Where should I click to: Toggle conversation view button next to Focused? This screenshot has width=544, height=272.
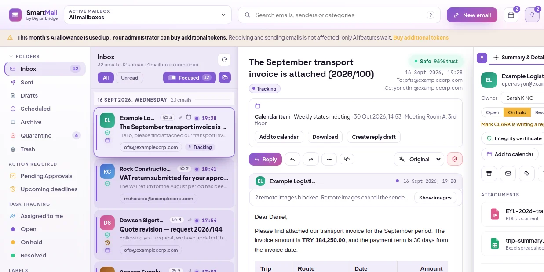pyautogui.click(x=225, y=77)
